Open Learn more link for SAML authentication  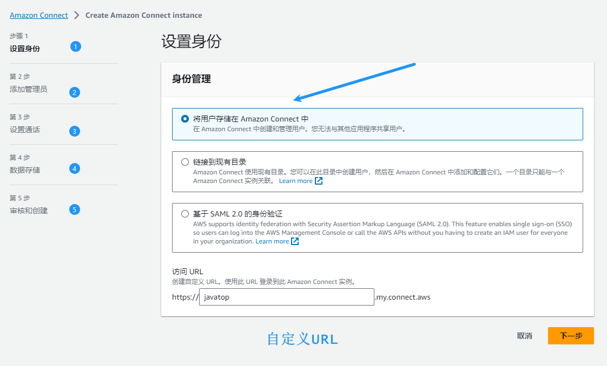272,241
